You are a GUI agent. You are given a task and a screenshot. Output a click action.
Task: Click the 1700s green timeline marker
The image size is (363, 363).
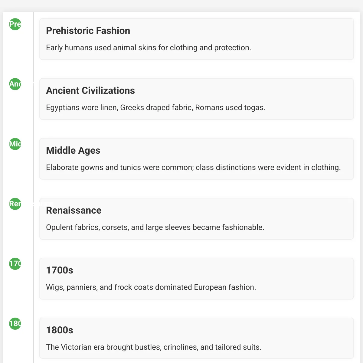click(x=15, y=264)
